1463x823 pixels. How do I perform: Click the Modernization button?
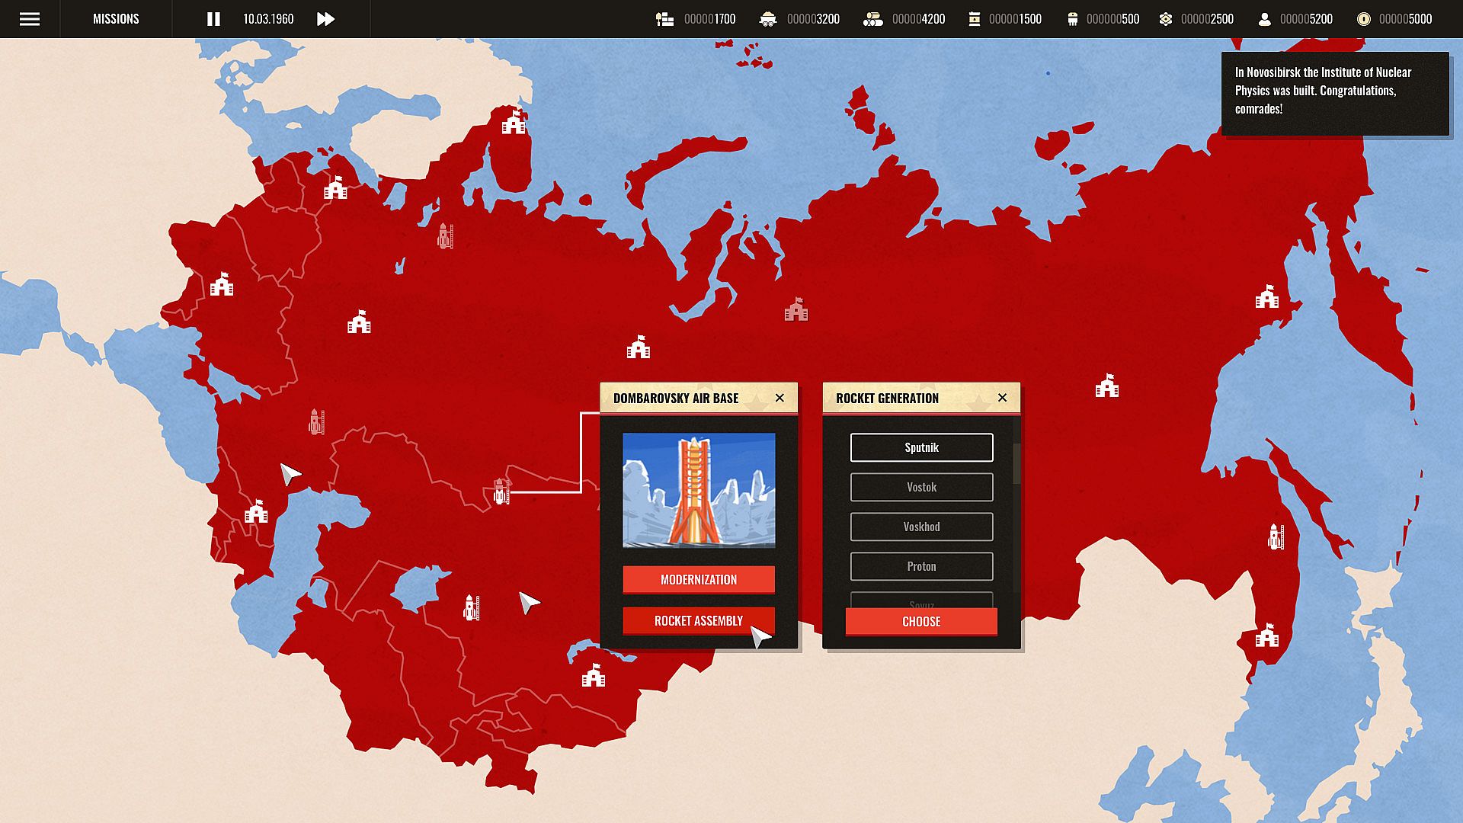tap(698, 579)
